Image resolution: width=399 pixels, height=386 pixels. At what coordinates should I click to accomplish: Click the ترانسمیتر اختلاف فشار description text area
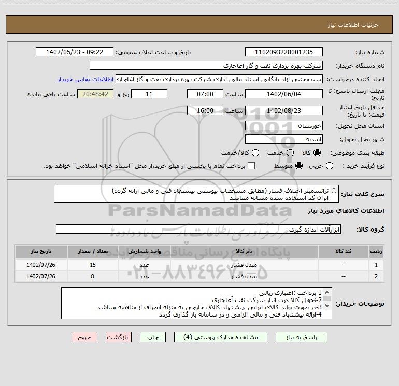click(196, 194)
